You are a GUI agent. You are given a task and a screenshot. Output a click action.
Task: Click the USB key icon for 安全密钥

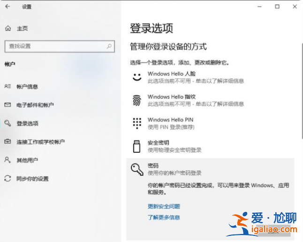[x=136, y=146]
